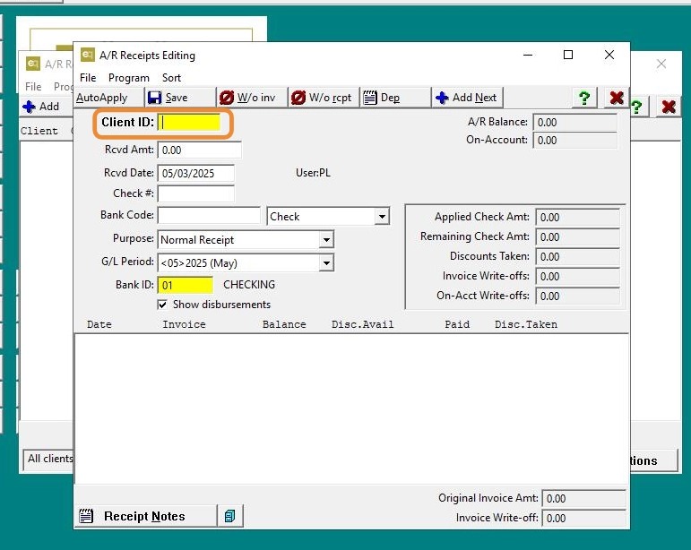Maximize the A/R Receipts Editing window

[x=568, y=55]
